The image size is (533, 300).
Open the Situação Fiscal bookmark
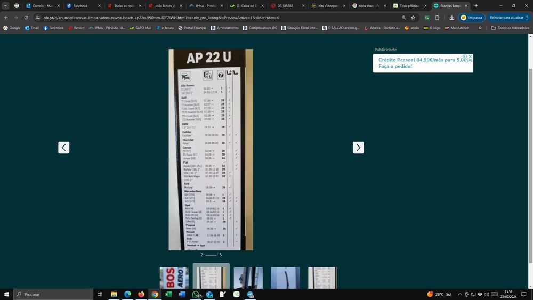tap(300, 28)
